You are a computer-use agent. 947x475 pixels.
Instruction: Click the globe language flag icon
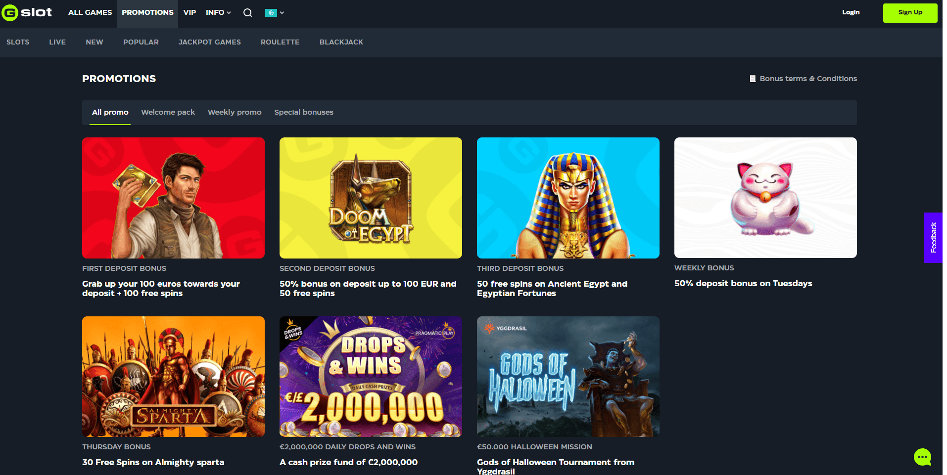[271, 13]
